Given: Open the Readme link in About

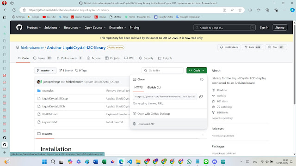Looking at the screenshot, I should click(219, 90).
